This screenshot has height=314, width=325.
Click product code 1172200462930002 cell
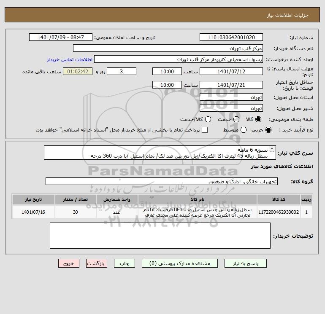pyautogui.click(x=279, y=212)
